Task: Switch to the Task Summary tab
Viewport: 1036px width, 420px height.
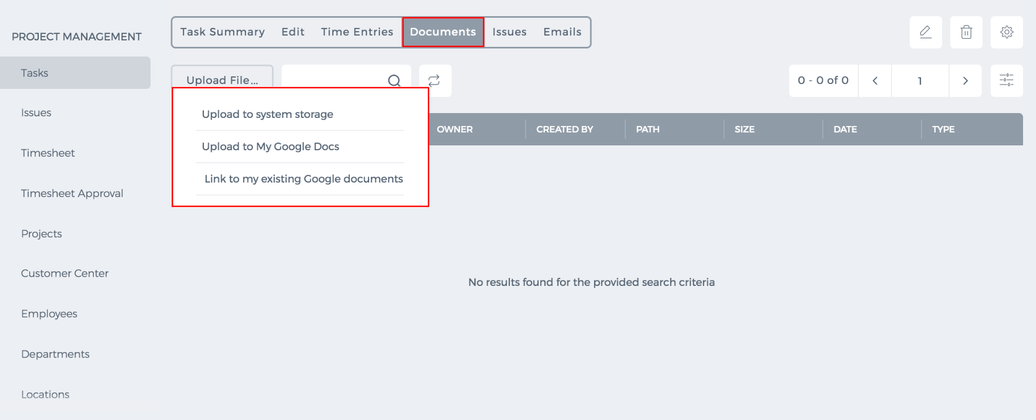Action: tap(222, 32)
